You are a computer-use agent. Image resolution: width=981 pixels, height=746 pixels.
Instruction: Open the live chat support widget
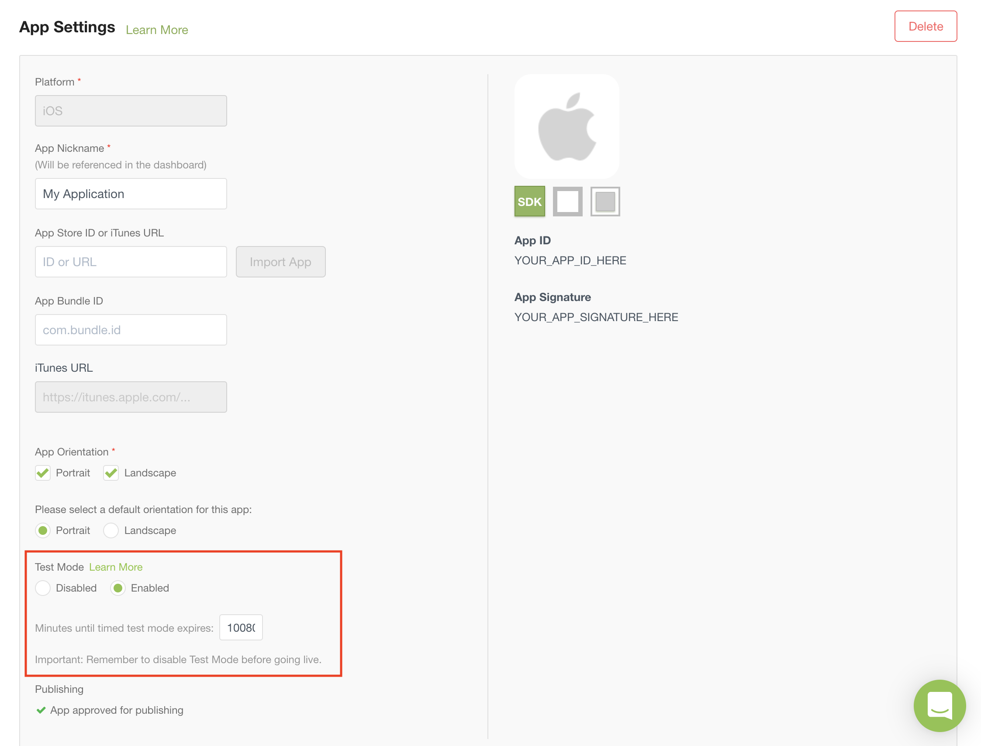pos(940,706)
